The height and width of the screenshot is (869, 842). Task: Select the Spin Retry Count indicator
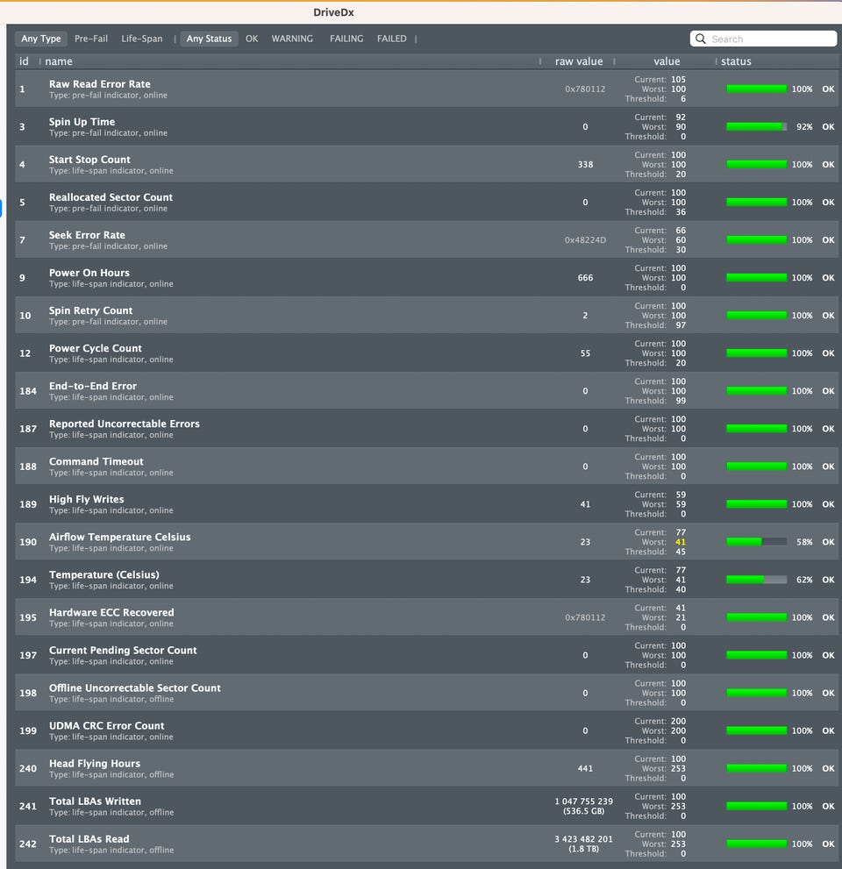click(x=426, y=316)
